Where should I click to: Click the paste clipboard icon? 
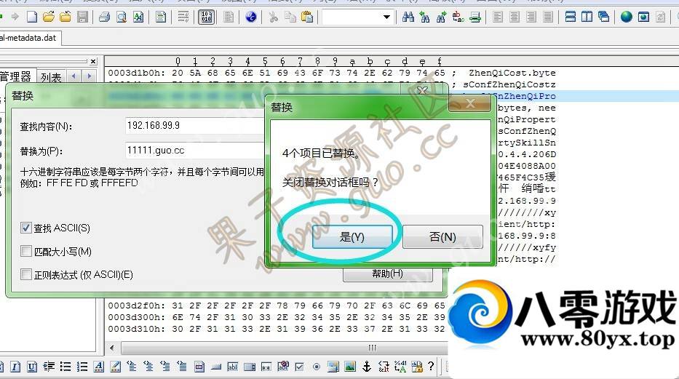tap(306, 17)
